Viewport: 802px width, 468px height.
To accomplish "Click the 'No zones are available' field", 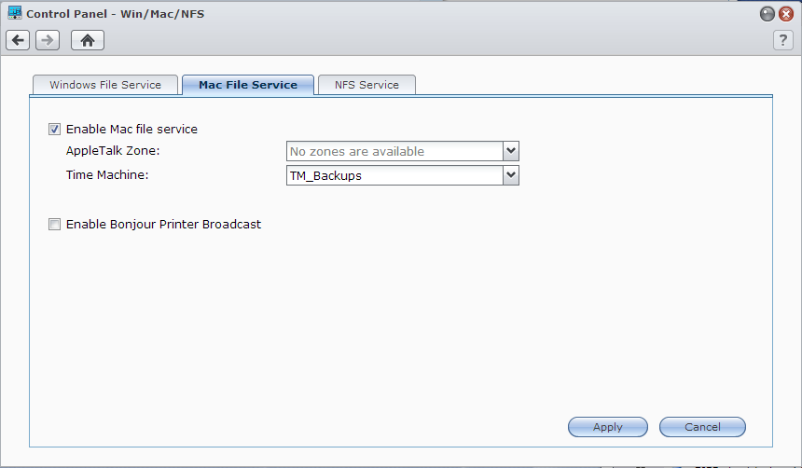I will point(394,151).
